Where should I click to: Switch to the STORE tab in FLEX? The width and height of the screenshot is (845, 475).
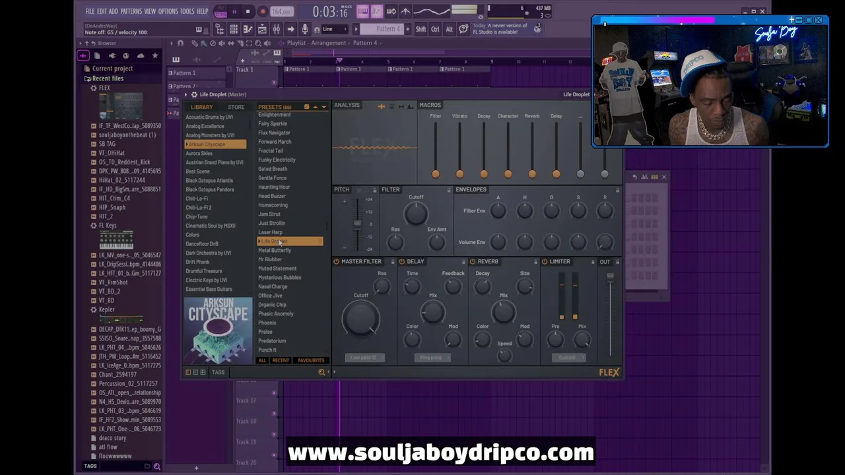point(236,107)
